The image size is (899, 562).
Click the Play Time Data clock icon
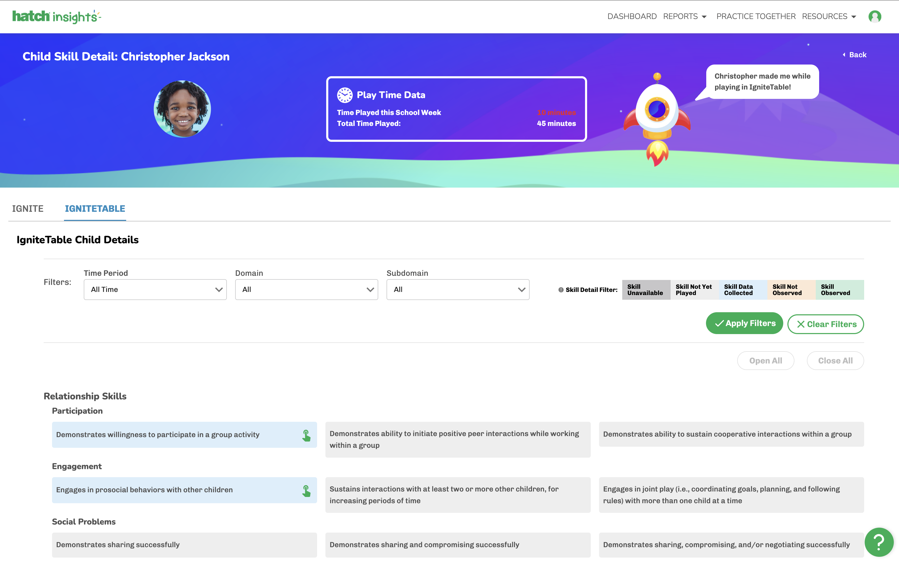pos(344,95)
